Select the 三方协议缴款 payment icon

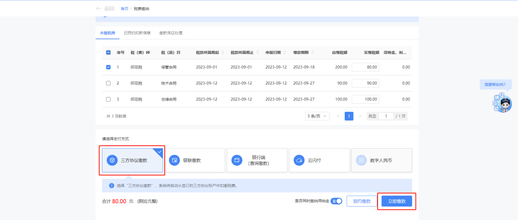pyautogui.click(x=112, y=160)
